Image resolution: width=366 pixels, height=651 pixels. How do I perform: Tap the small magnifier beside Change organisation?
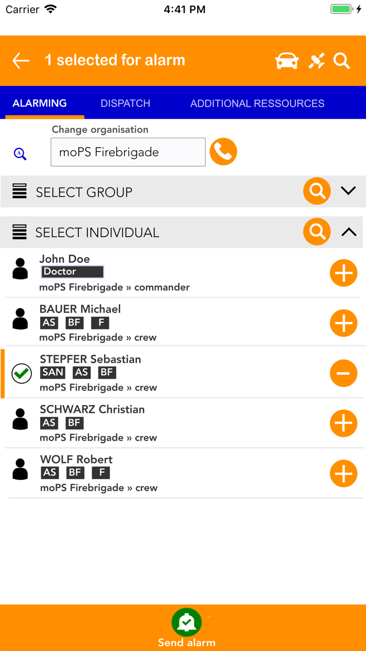point(19,153)
